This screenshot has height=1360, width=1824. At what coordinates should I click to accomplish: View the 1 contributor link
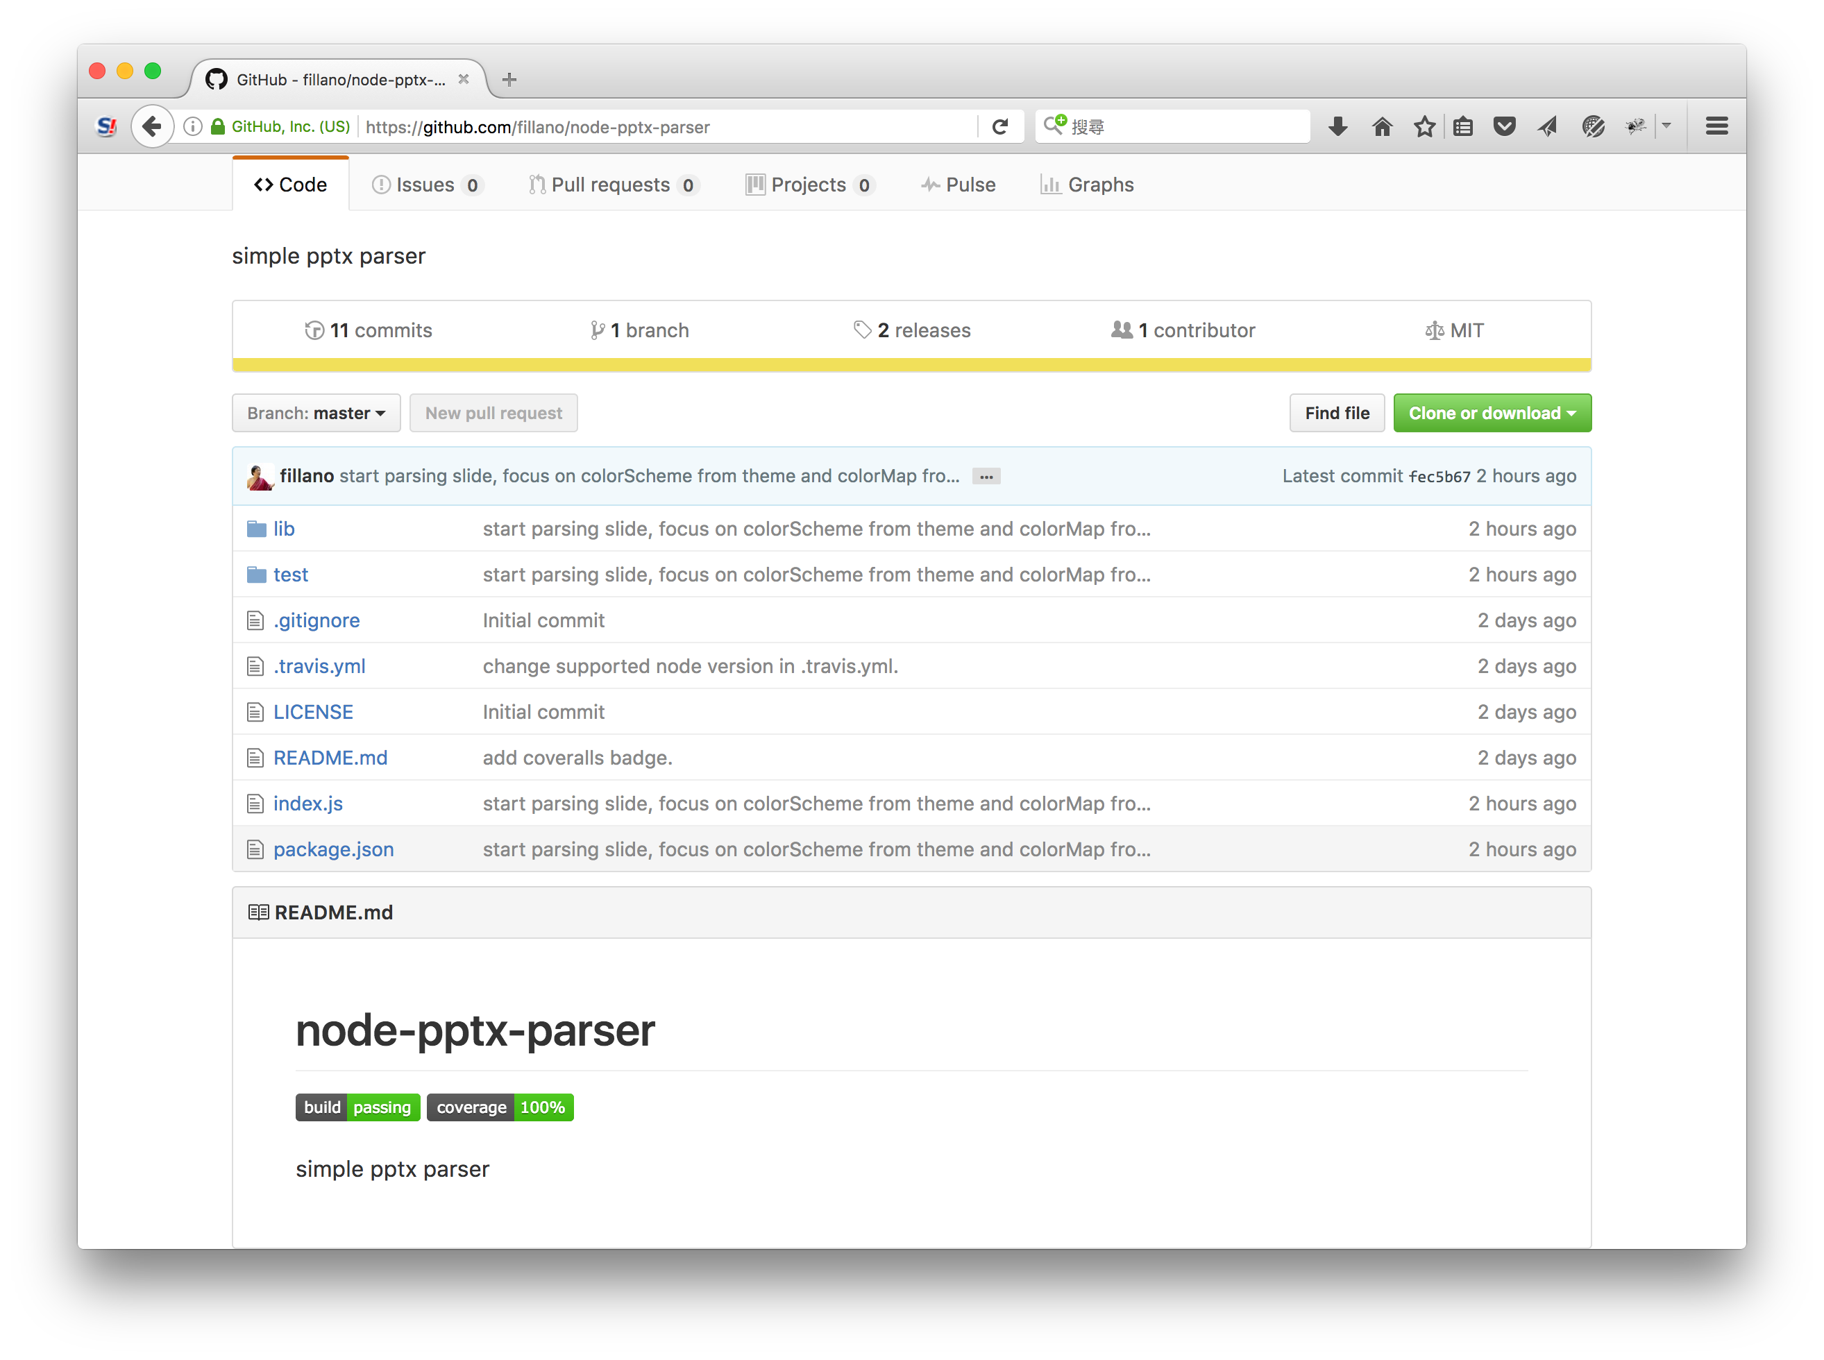(x=1183, y=330)
